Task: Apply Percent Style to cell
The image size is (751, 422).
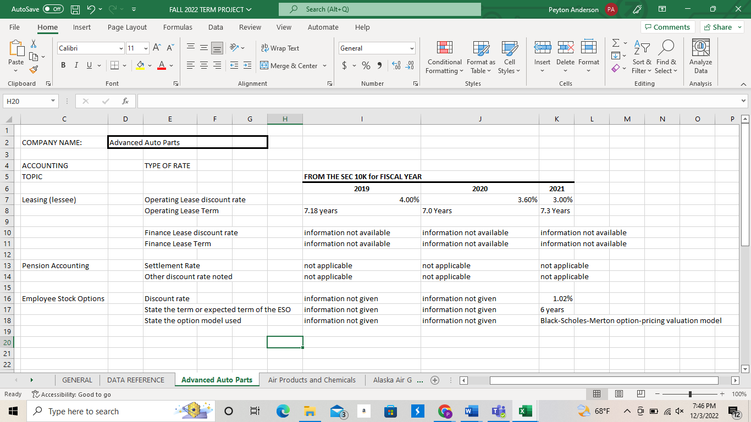Action: pos(366,66)
